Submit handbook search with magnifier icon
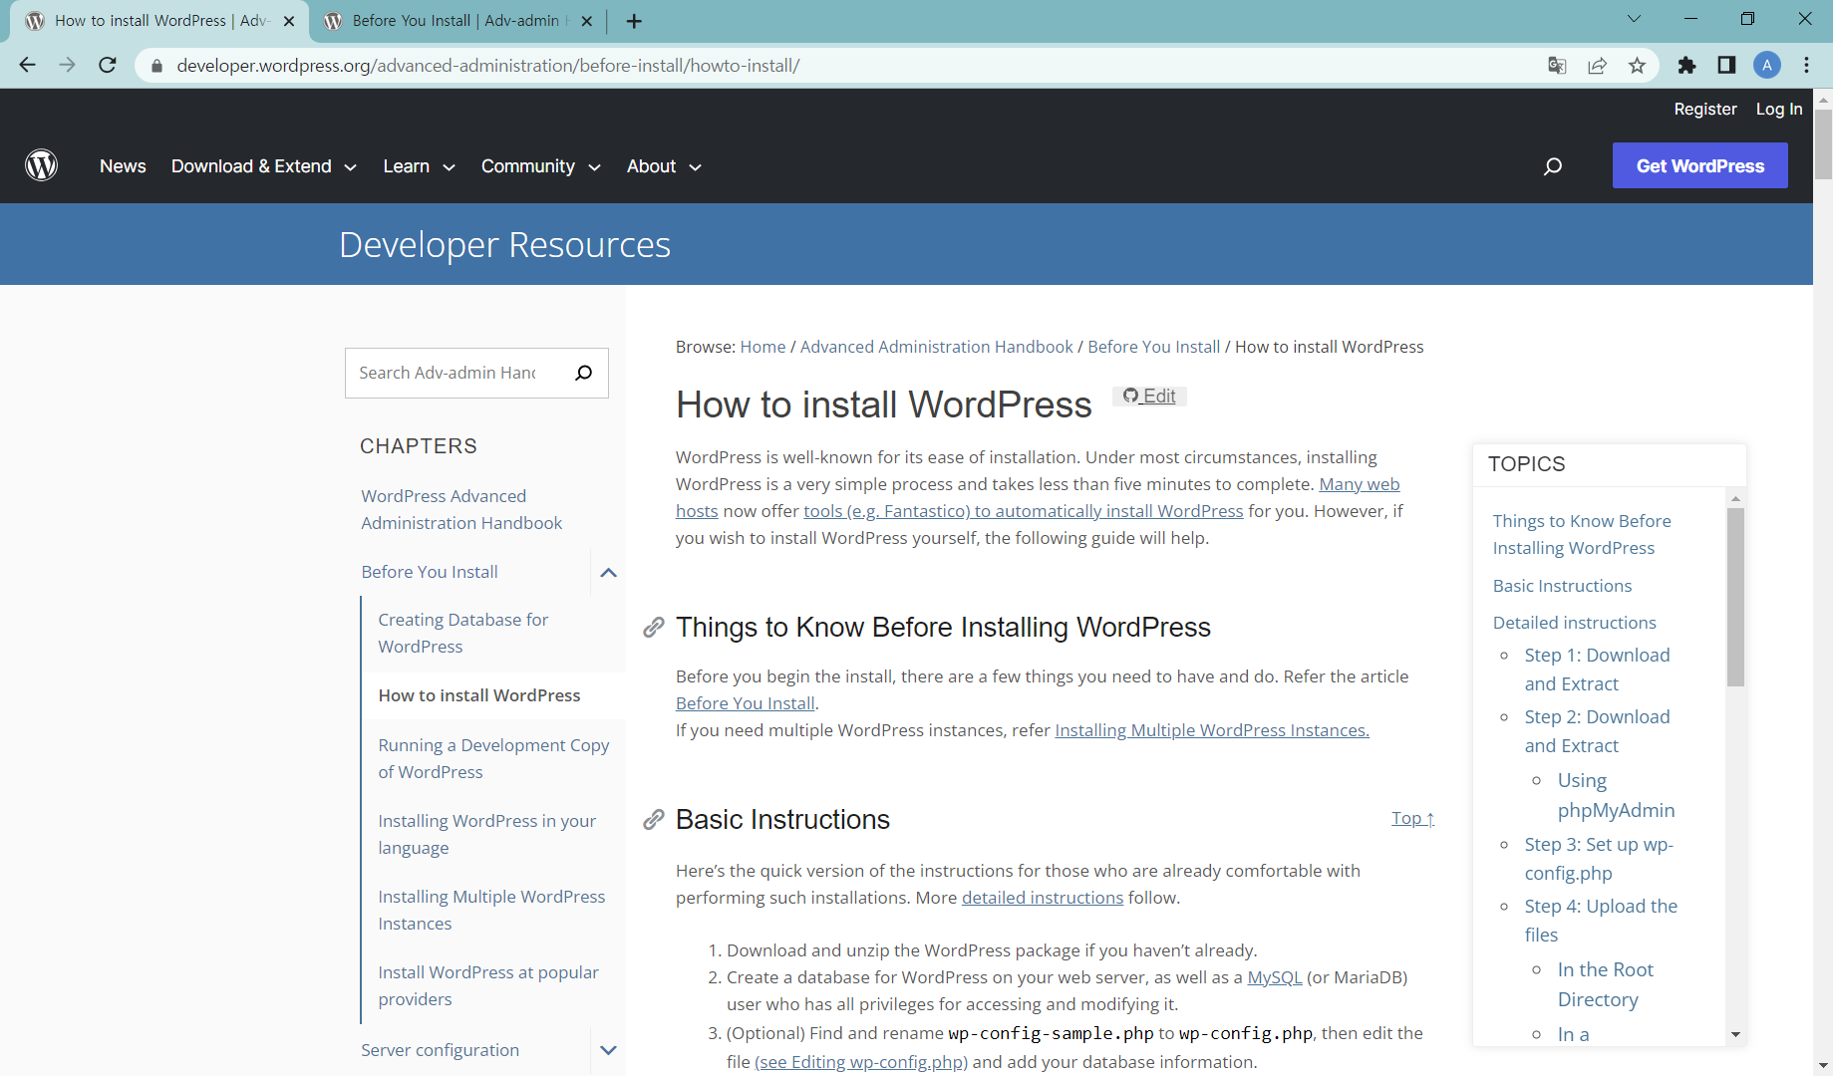 [x=584, y=373]
